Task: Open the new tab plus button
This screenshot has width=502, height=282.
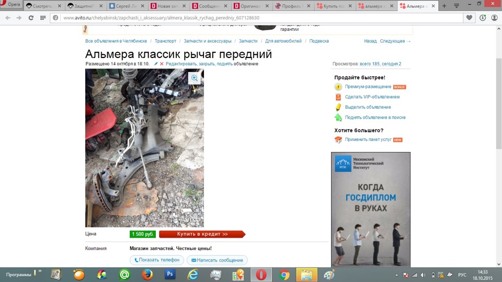Action: click(444, 6)
